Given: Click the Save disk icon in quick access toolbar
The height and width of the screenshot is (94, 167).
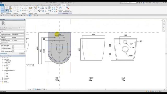Looking at the screenshot, I should tap(3, 15).
